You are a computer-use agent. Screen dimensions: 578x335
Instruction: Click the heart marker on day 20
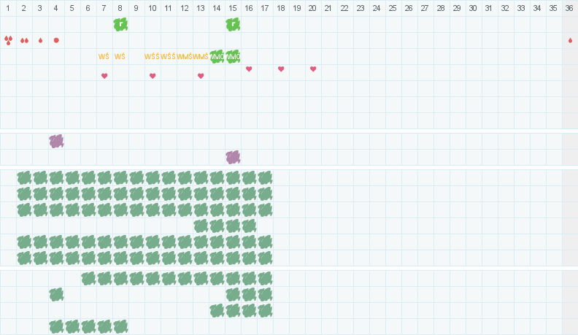313,69
